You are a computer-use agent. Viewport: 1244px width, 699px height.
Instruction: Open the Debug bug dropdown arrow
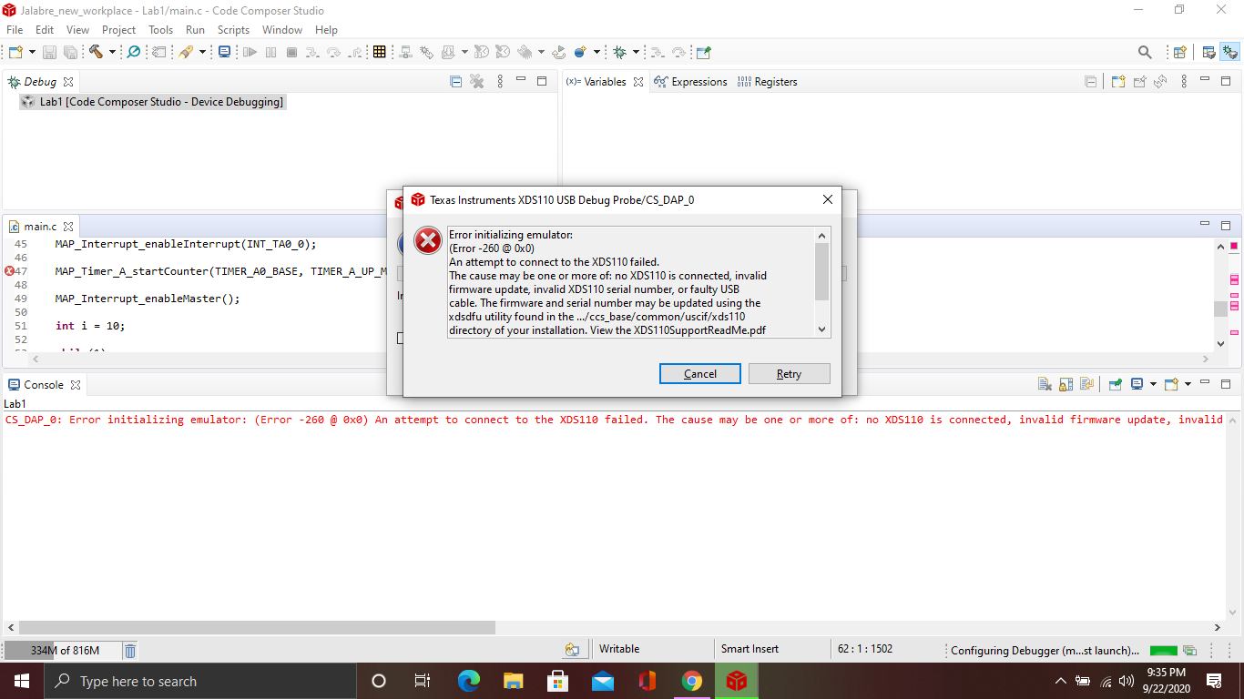coord(636,52)
